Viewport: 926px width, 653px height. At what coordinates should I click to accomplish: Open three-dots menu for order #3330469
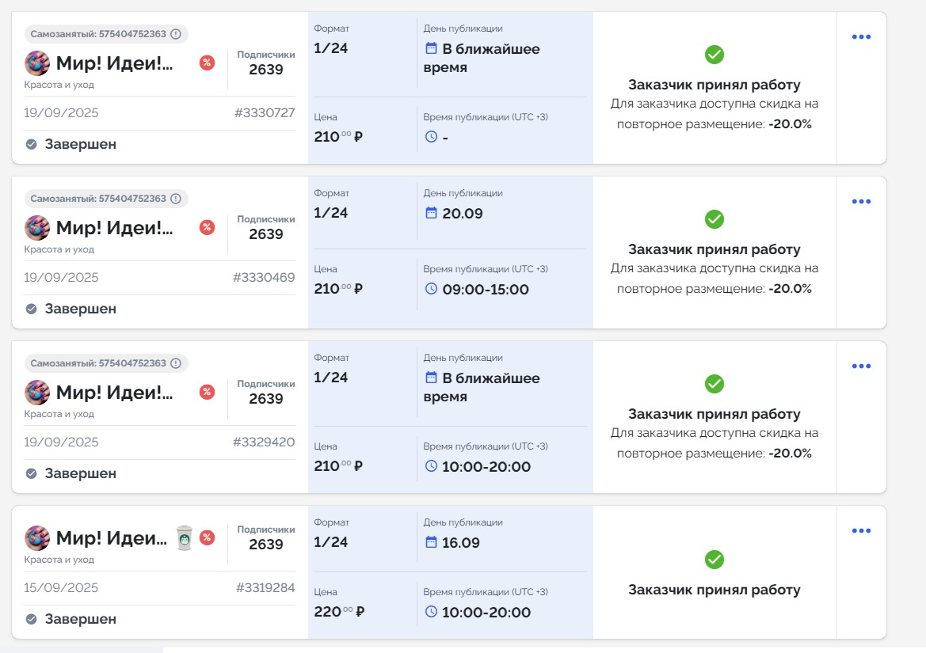tap(861, 202)
